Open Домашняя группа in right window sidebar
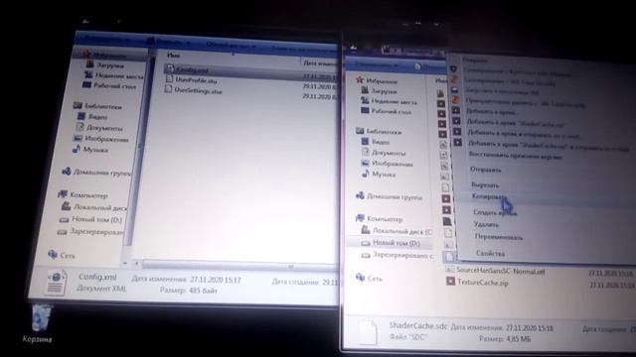This screenshot has height=357, width=636. pyautogui.click(x=390, y=196)
